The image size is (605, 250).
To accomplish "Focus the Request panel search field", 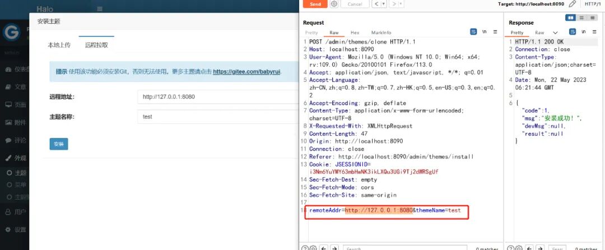I will point(405,248).
